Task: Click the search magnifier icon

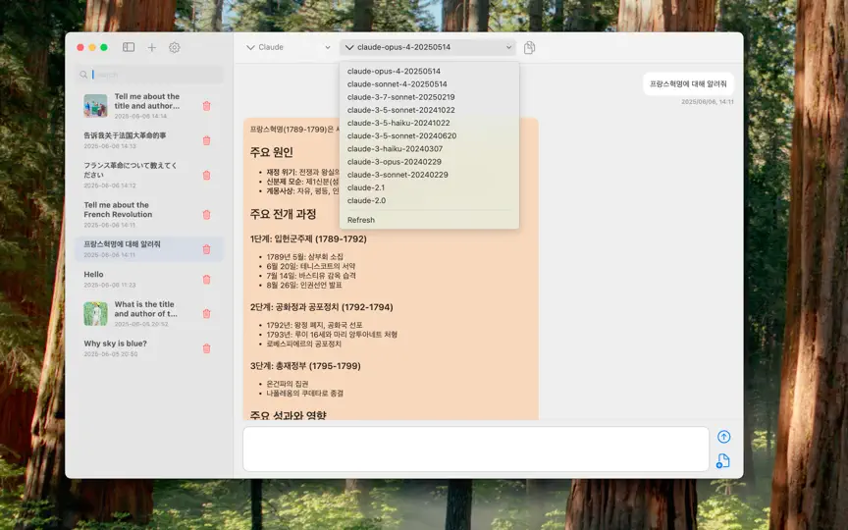Action: click(x=83, y=75)
